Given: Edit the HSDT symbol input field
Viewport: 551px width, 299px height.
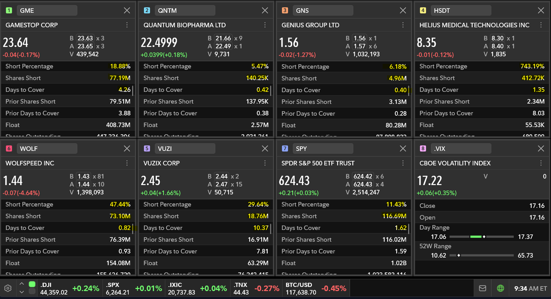Looking at the screenshot, I should coord(461,11).
